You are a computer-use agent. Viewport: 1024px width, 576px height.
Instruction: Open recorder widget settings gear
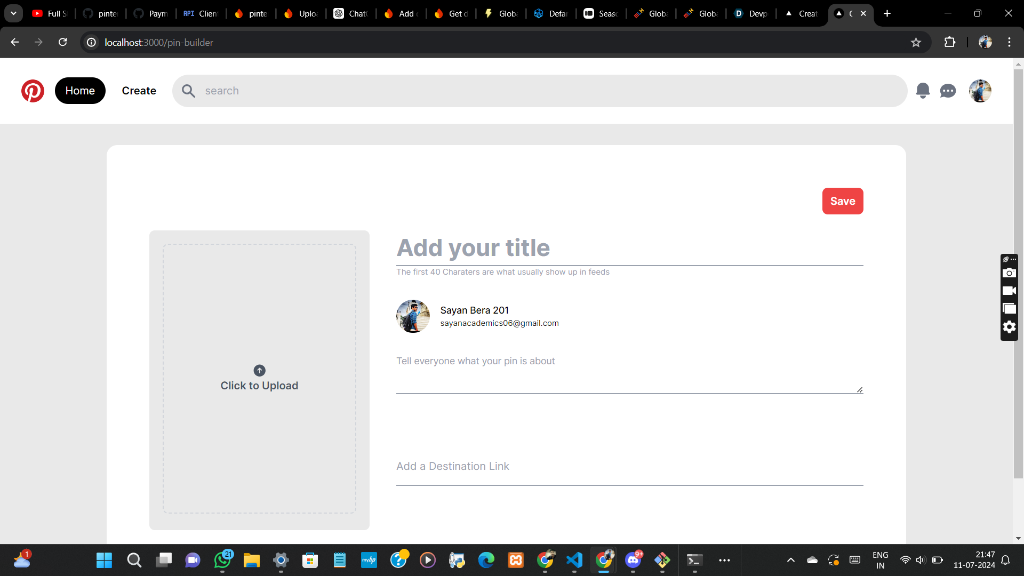click(x=1009, y=327)
